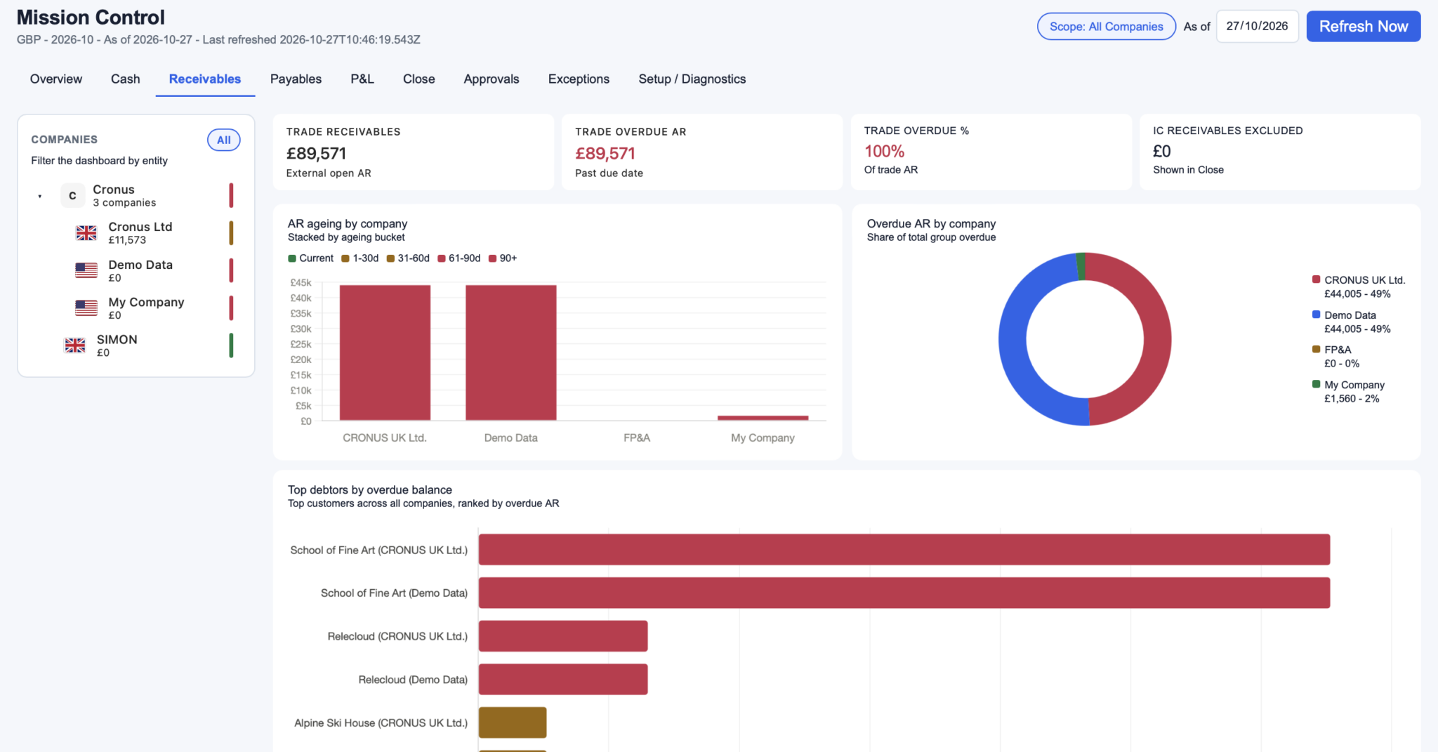1438x752 pixels.
Task: Toggle the 31-60d ageing legend entry
Action: pyautogui.click(x=408, y=258)
